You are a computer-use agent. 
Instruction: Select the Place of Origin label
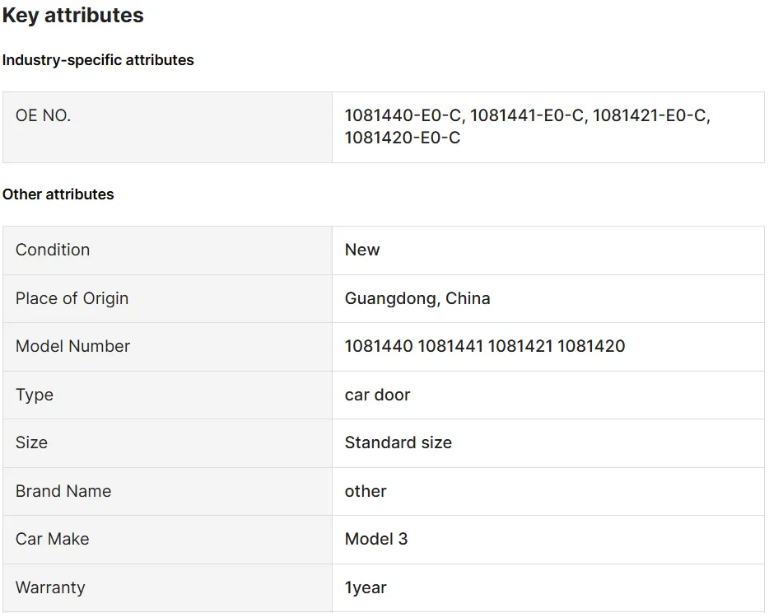(x=72, y=298)
